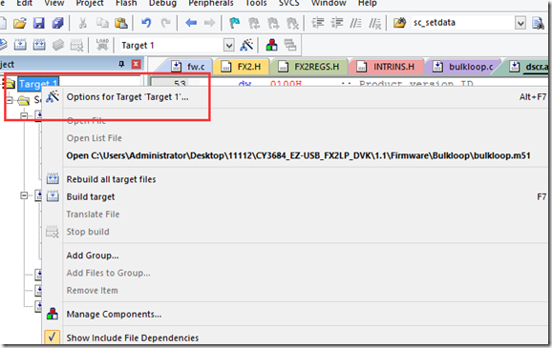The image size is (552, 348).
Task: Click the multi-project windows toolbar icon
Action: click(x=290, y=45)
